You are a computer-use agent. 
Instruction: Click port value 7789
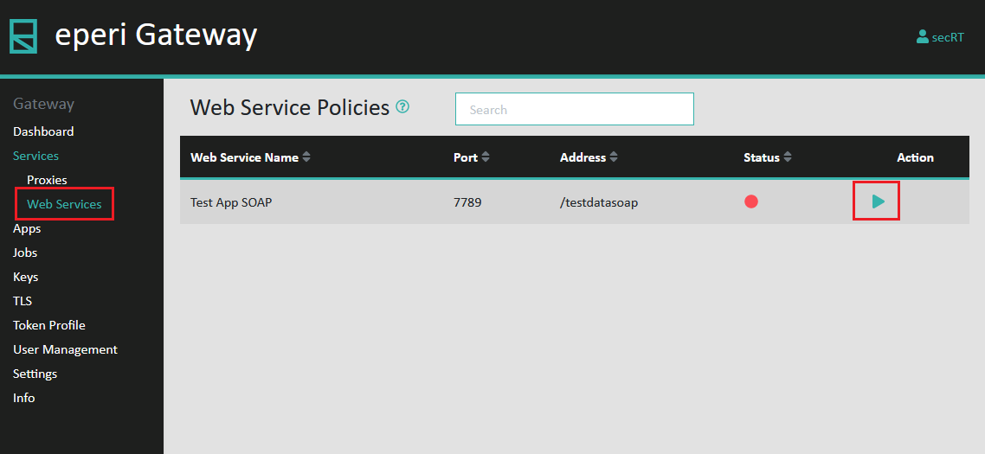click(x=467, y=202)
